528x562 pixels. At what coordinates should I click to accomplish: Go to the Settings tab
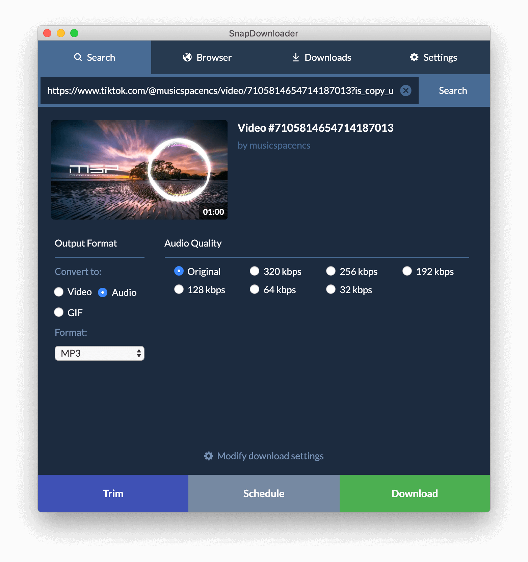pos(433,57)
